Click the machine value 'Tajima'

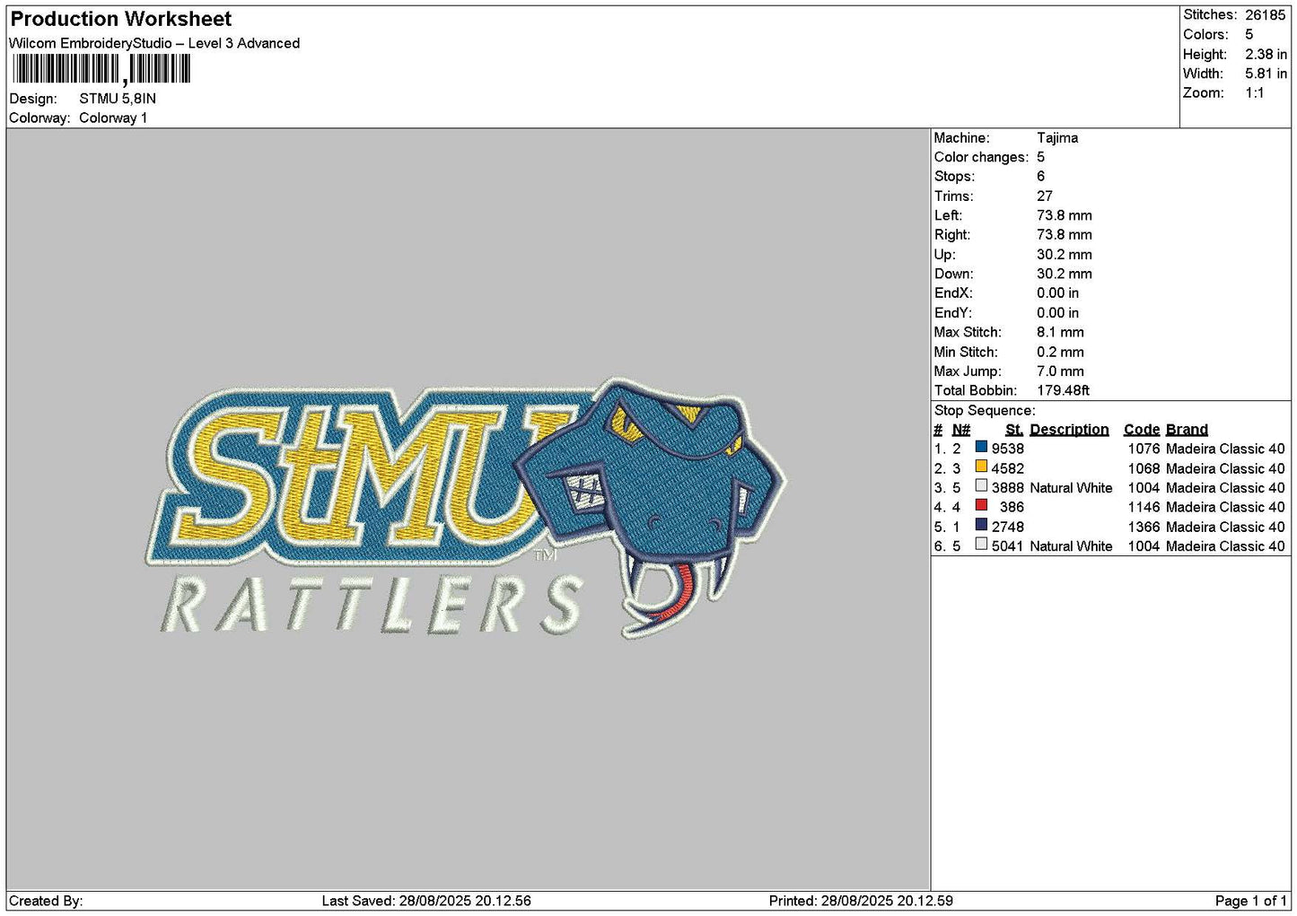tap(1057, 138)
